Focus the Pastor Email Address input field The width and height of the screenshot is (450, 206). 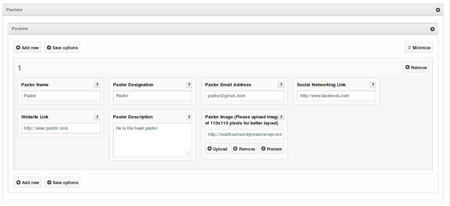245,96
